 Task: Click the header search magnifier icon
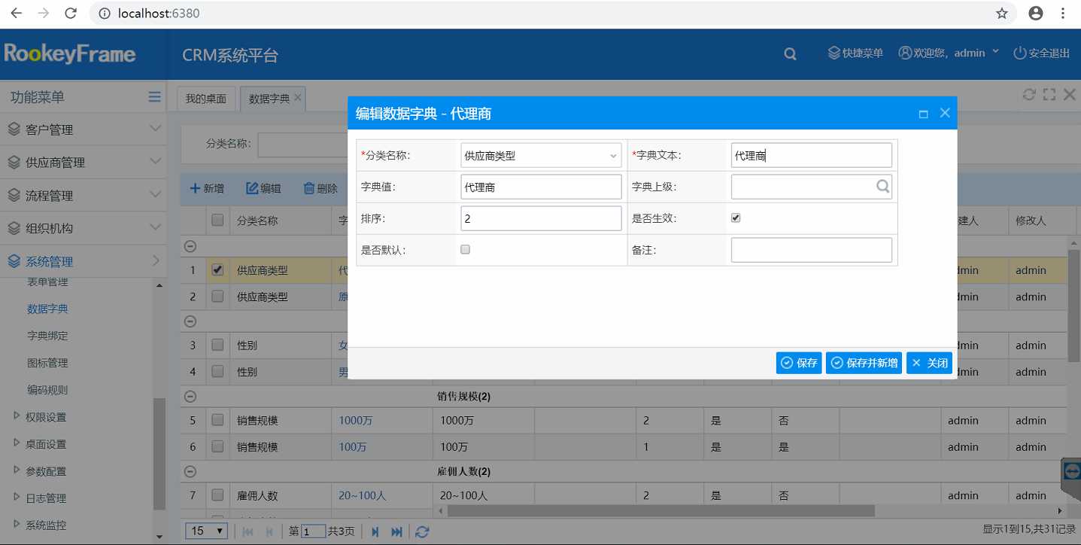(790, 53)
